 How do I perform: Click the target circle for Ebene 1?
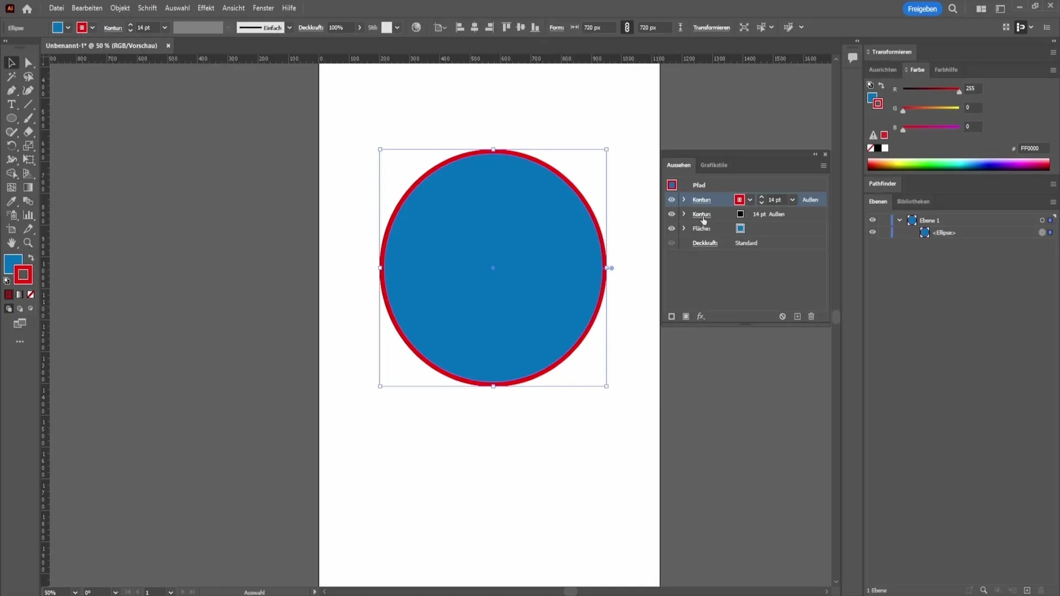point(1042,220)
